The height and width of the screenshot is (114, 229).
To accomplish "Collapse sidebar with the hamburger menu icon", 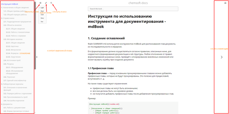I will pyautogui.click(x=40, y=3).
